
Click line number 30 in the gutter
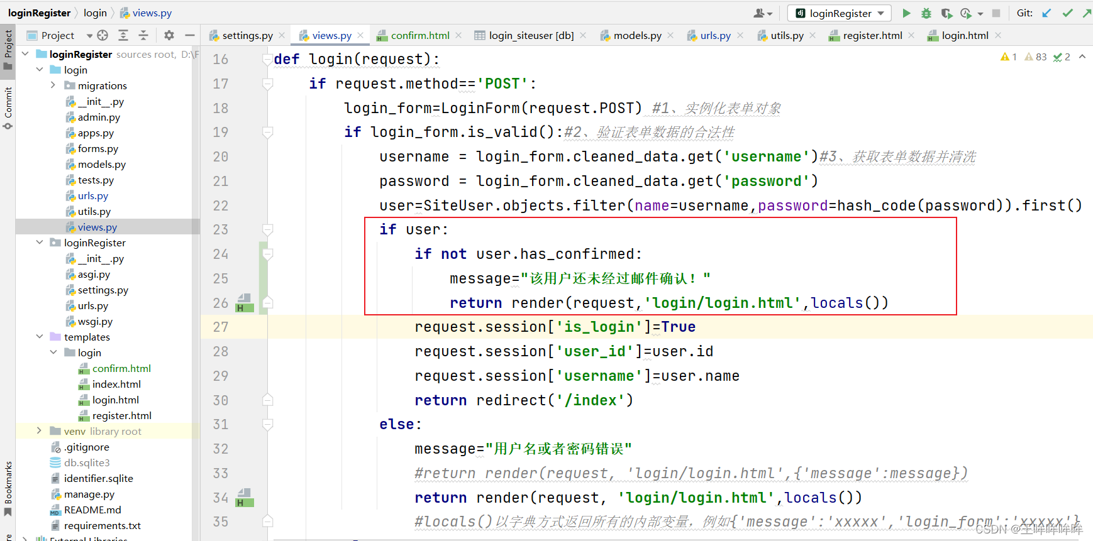point(221,400)
